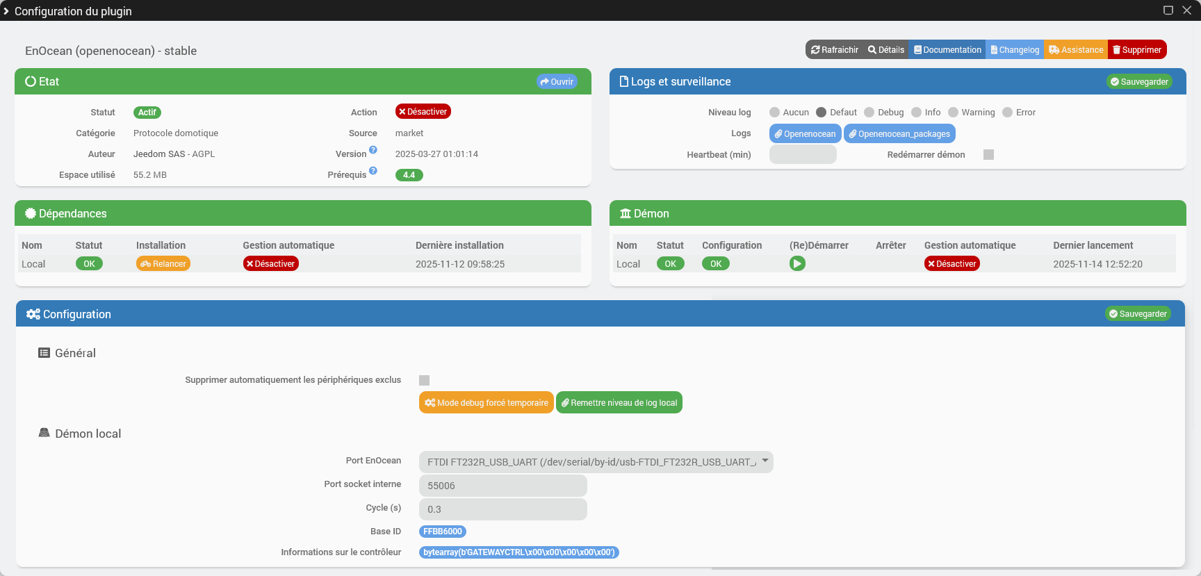
Task: Click the Général list icon
Action: coord(44,353)
